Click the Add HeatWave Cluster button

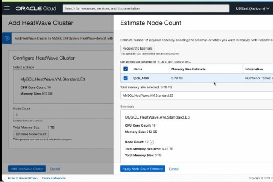point(27,169)
